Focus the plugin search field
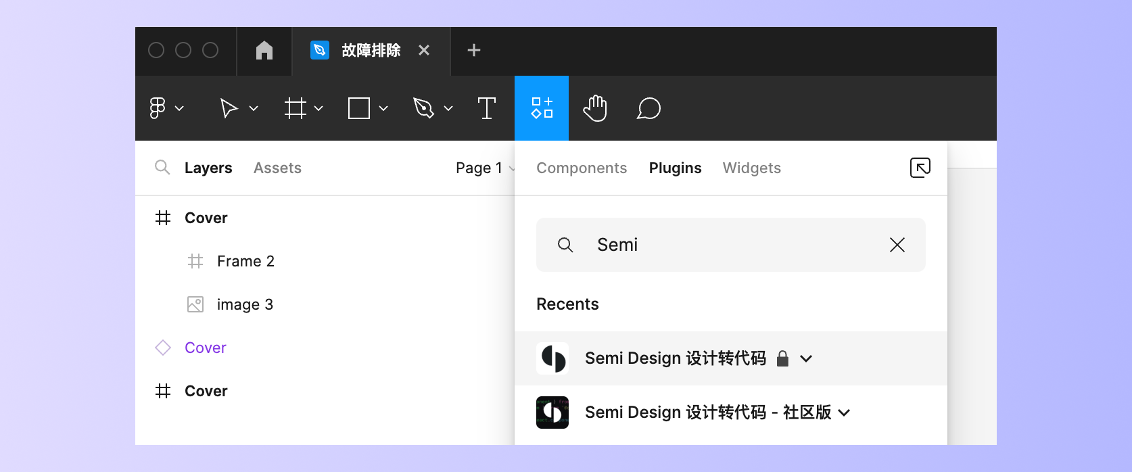 pyautogui.click(x=731, y=245)
